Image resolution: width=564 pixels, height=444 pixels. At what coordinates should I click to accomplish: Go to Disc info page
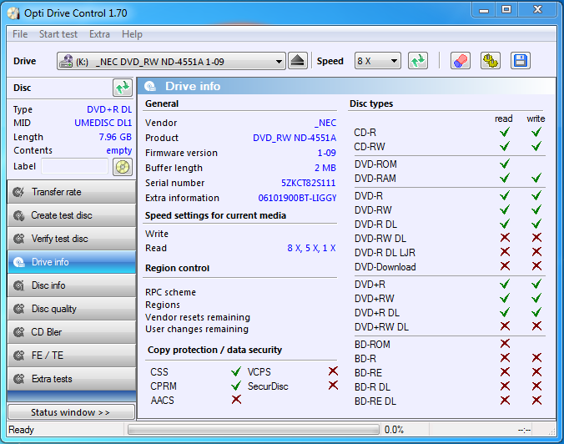pyautogui.click(x=72, y=285)
